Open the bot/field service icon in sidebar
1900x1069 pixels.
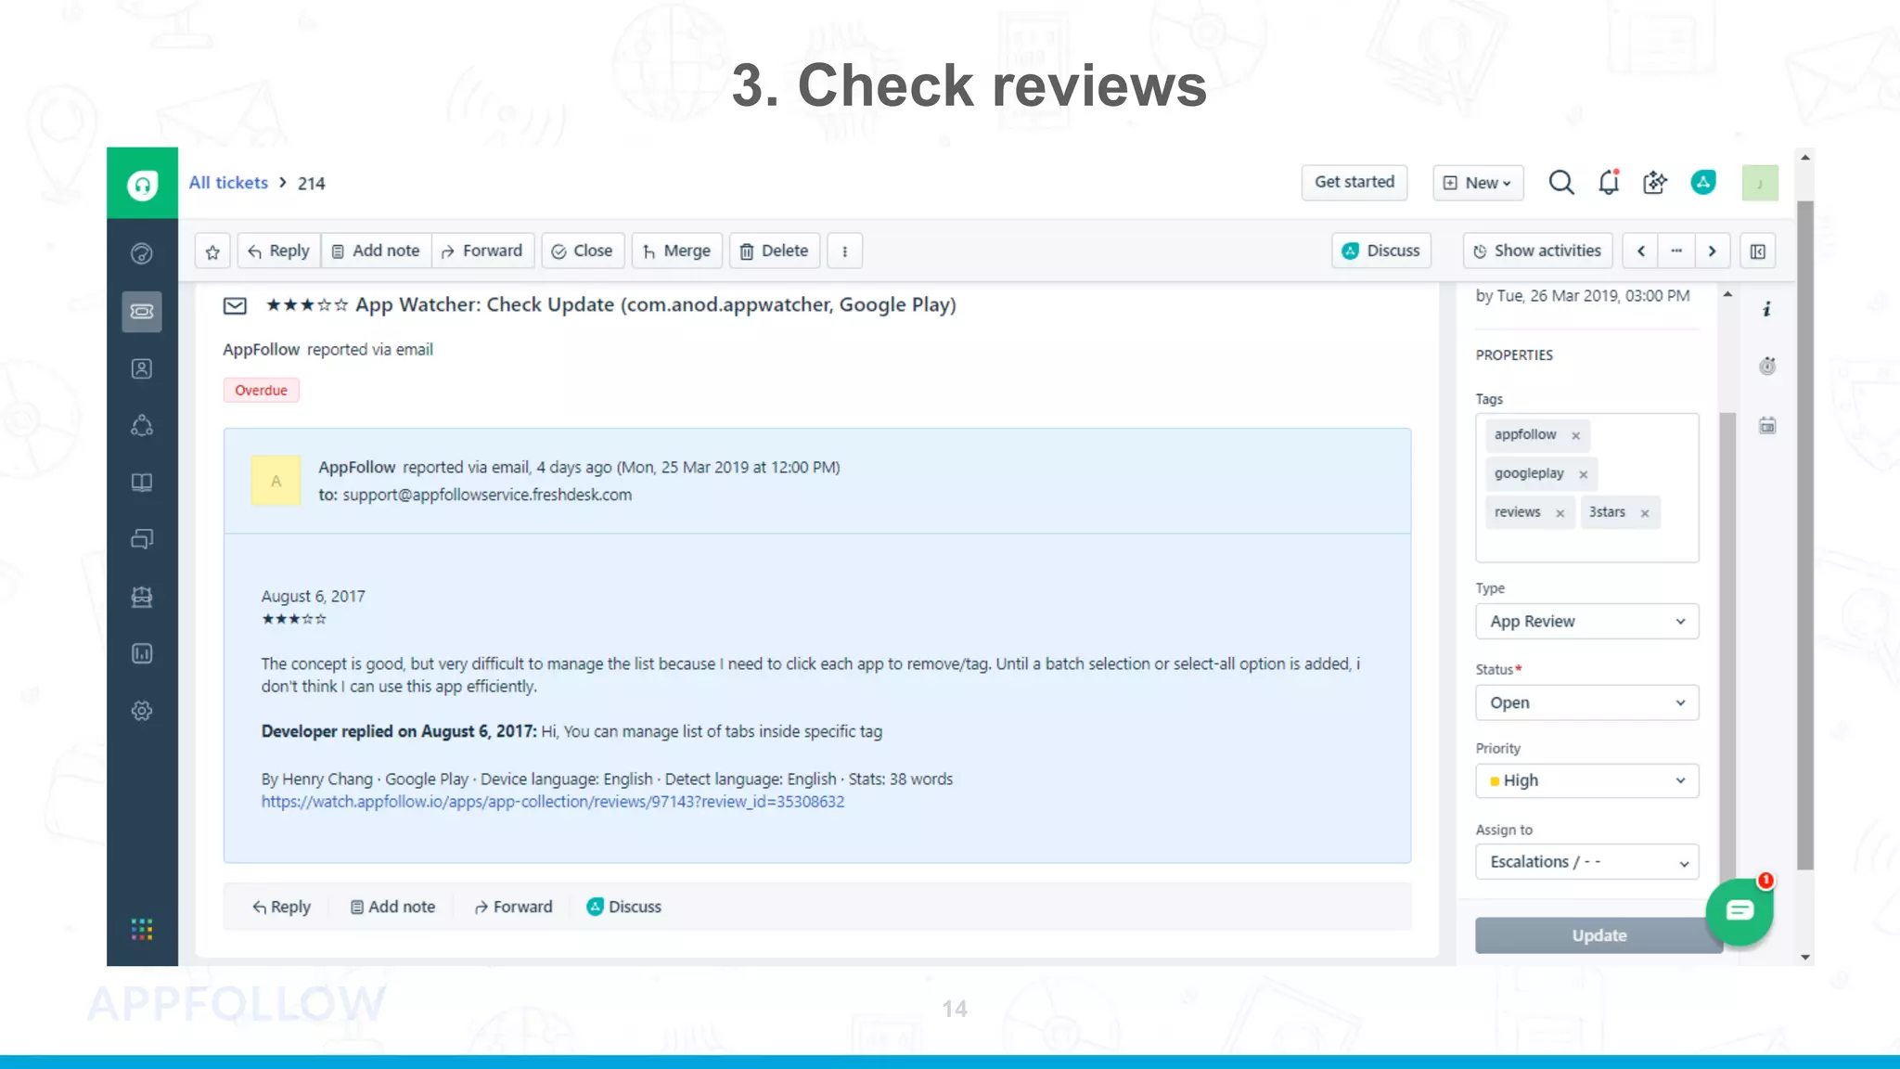click(x=142, y=597)
